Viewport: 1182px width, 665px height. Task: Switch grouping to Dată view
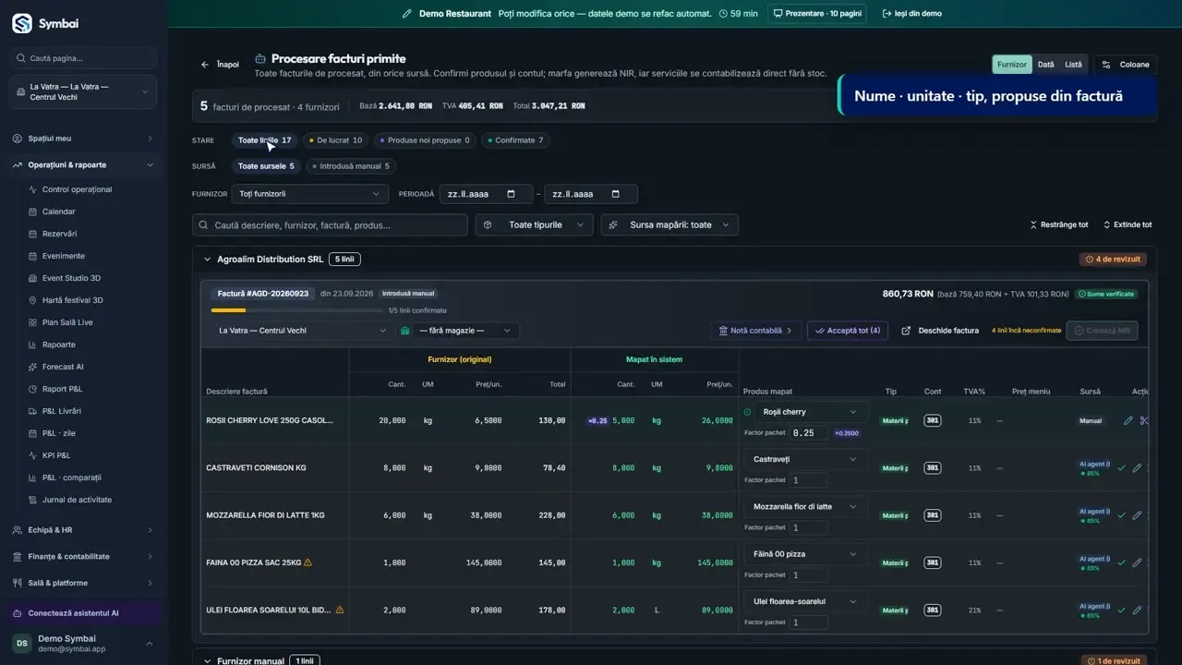[x=1045, y=65]
